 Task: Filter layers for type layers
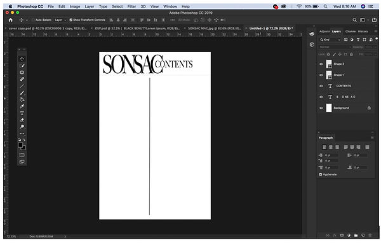pos(358,39)
